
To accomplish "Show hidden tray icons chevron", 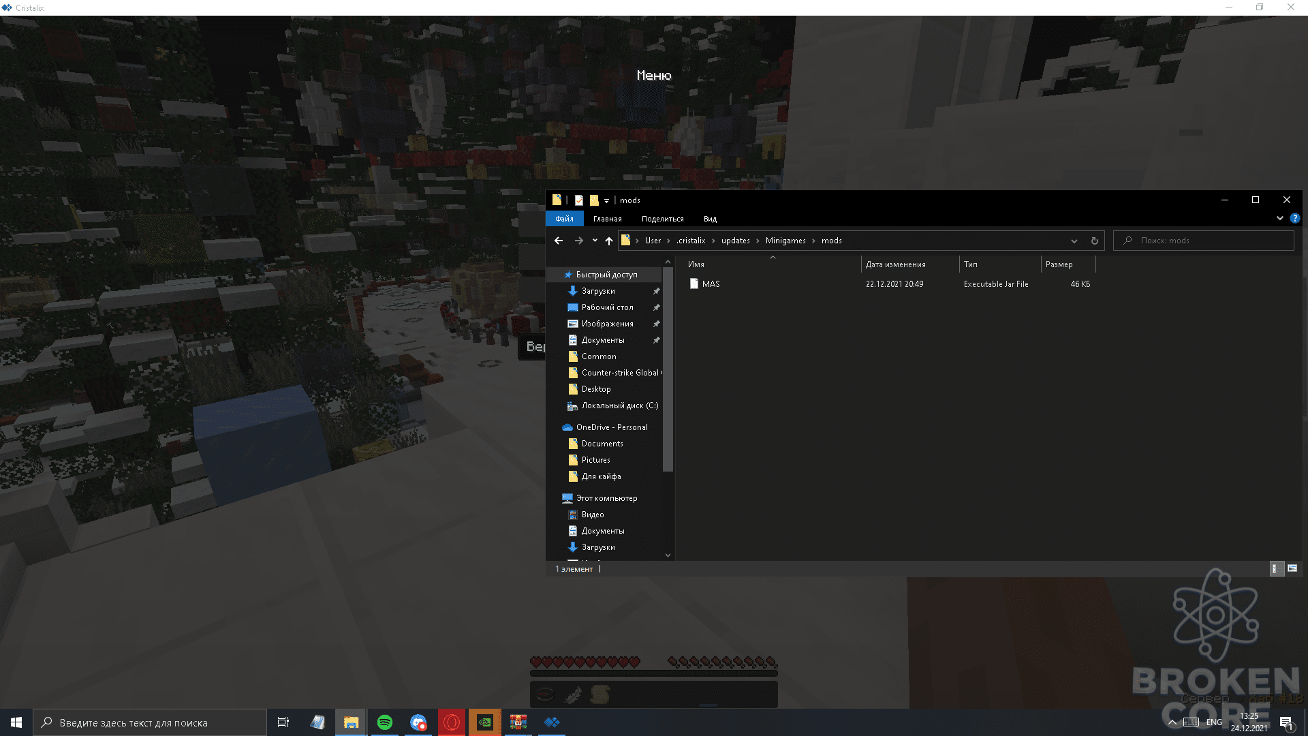I will click(1172, 722).
